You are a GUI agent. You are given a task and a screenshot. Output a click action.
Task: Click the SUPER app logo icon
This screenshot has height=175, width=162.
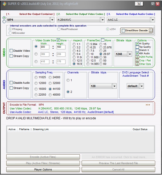(5, 4)
